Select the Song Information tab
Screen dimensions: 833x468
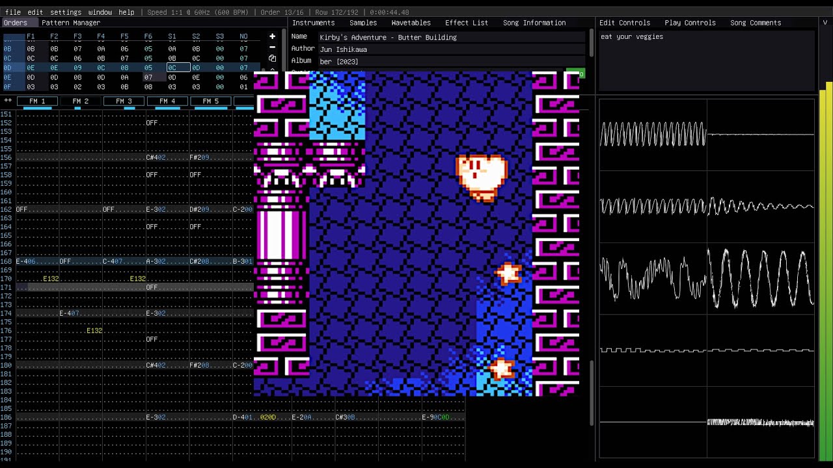[534, 23]
